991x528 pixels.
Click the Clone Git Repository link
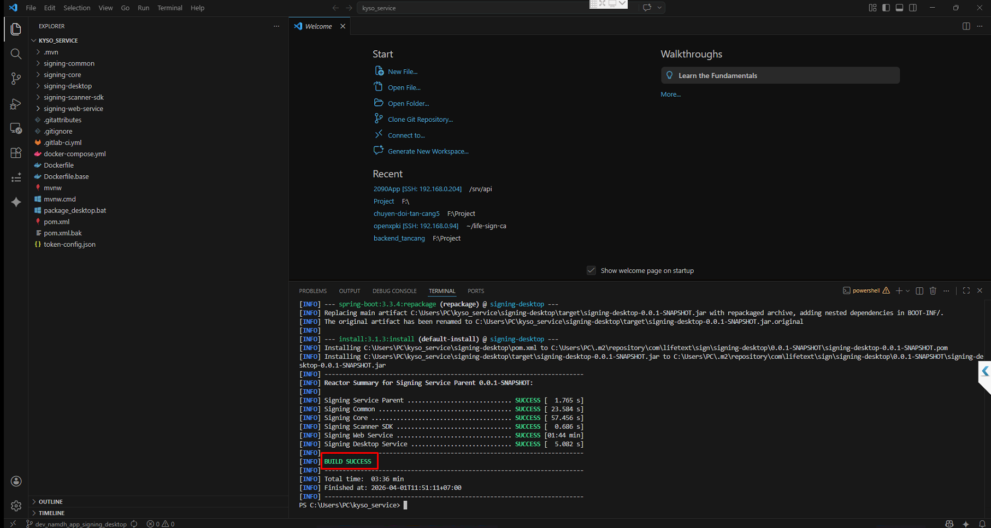click(420, 120)
